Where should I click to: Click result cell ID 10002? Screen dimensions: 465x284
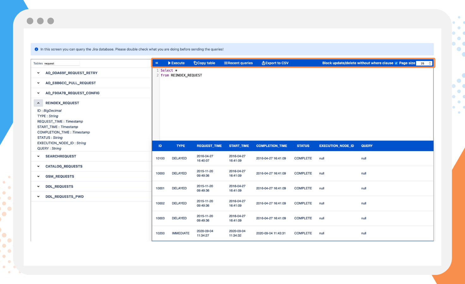click(160, 203)
